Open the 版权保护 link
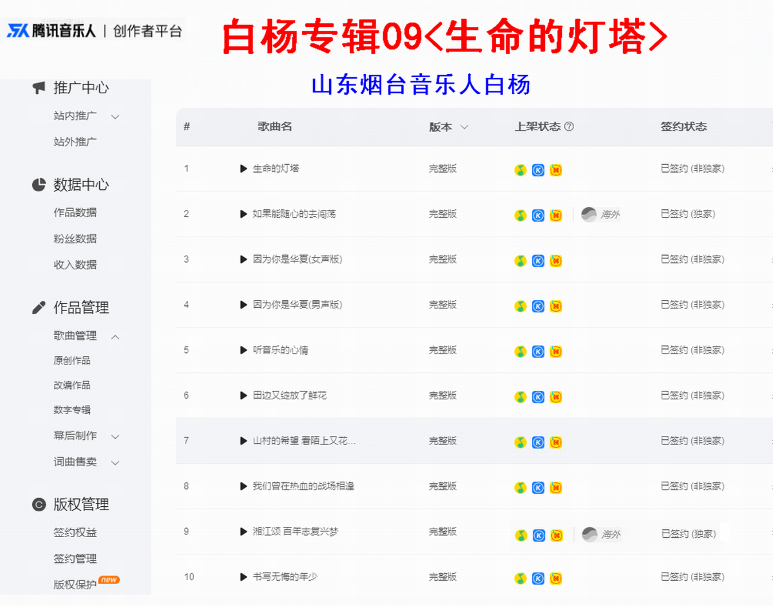The width and height of the screenshot is (773, 606). tap(75, 585)
